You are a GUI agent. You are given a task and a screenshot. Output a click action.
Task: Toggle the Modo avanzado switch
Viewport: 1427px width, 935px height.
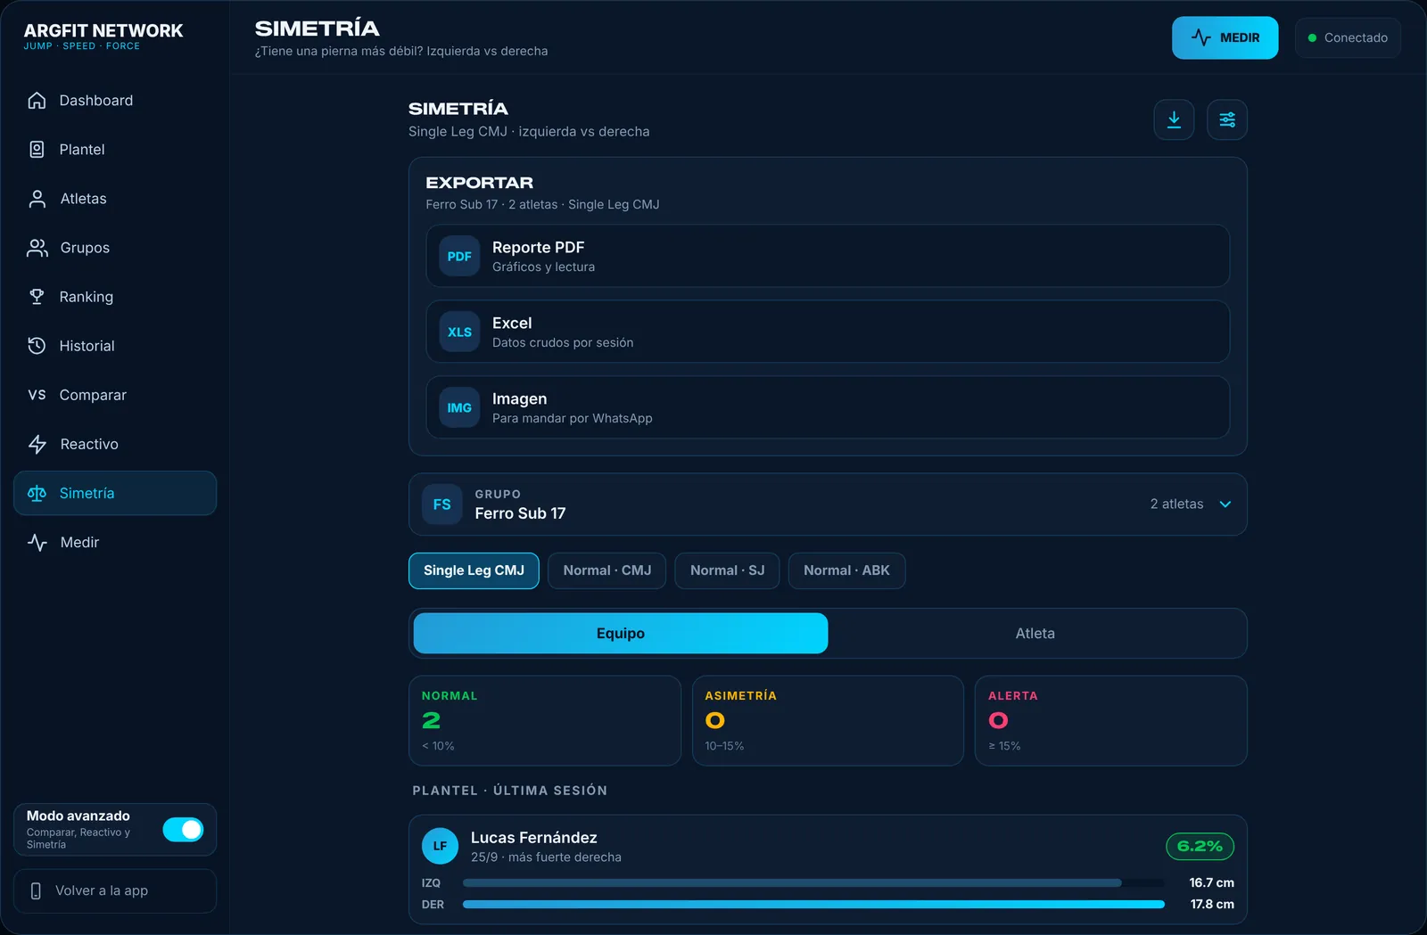click(x=183, y=830)
